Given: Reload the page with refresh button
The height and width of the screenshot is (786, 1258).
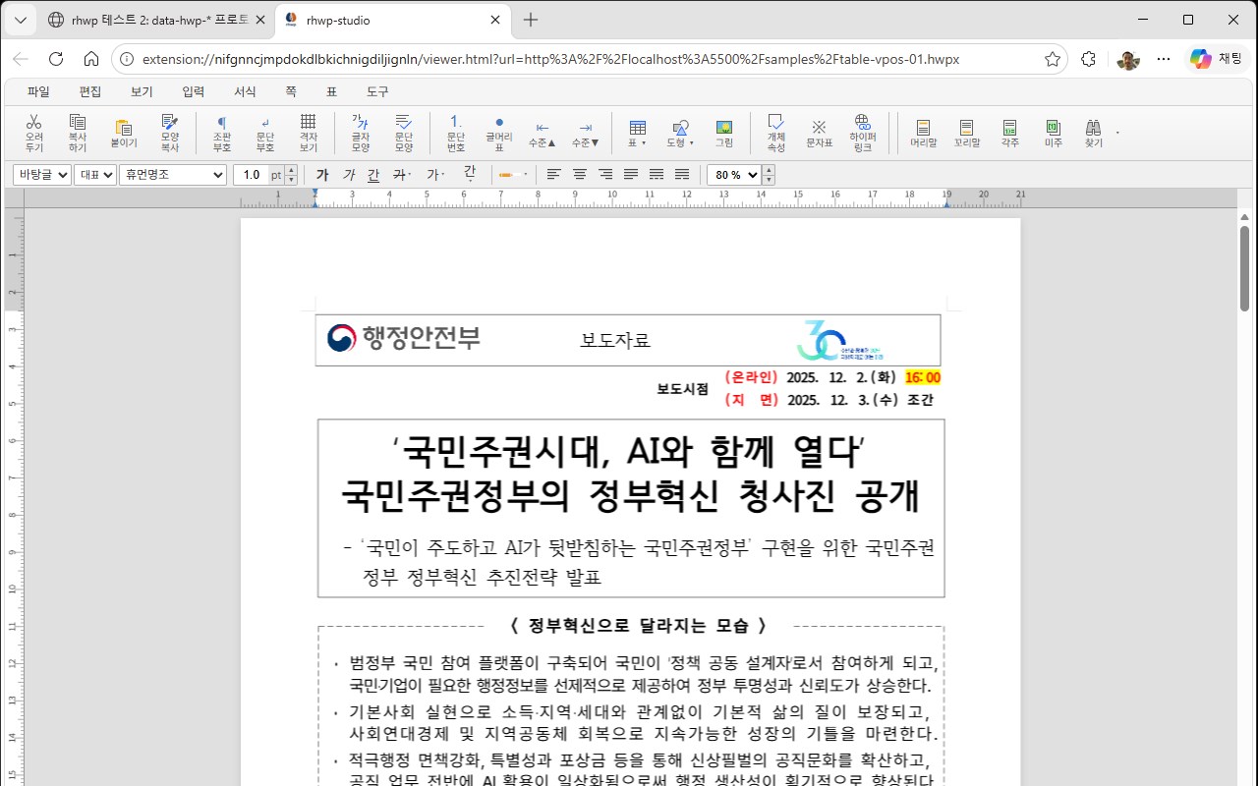Looking at the screenshot, I should 56,59.
